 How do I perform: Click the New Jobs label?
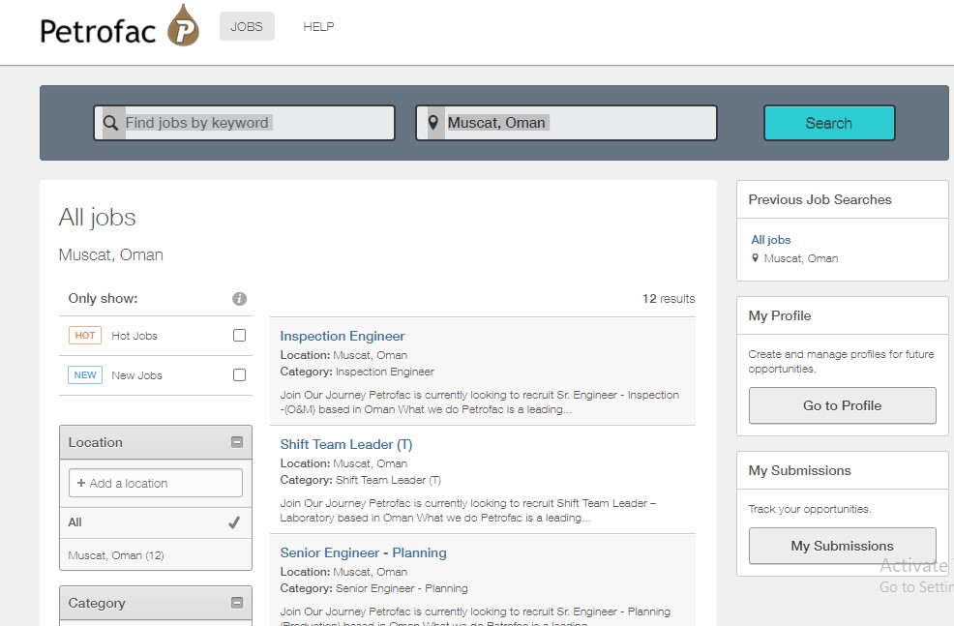136,375
